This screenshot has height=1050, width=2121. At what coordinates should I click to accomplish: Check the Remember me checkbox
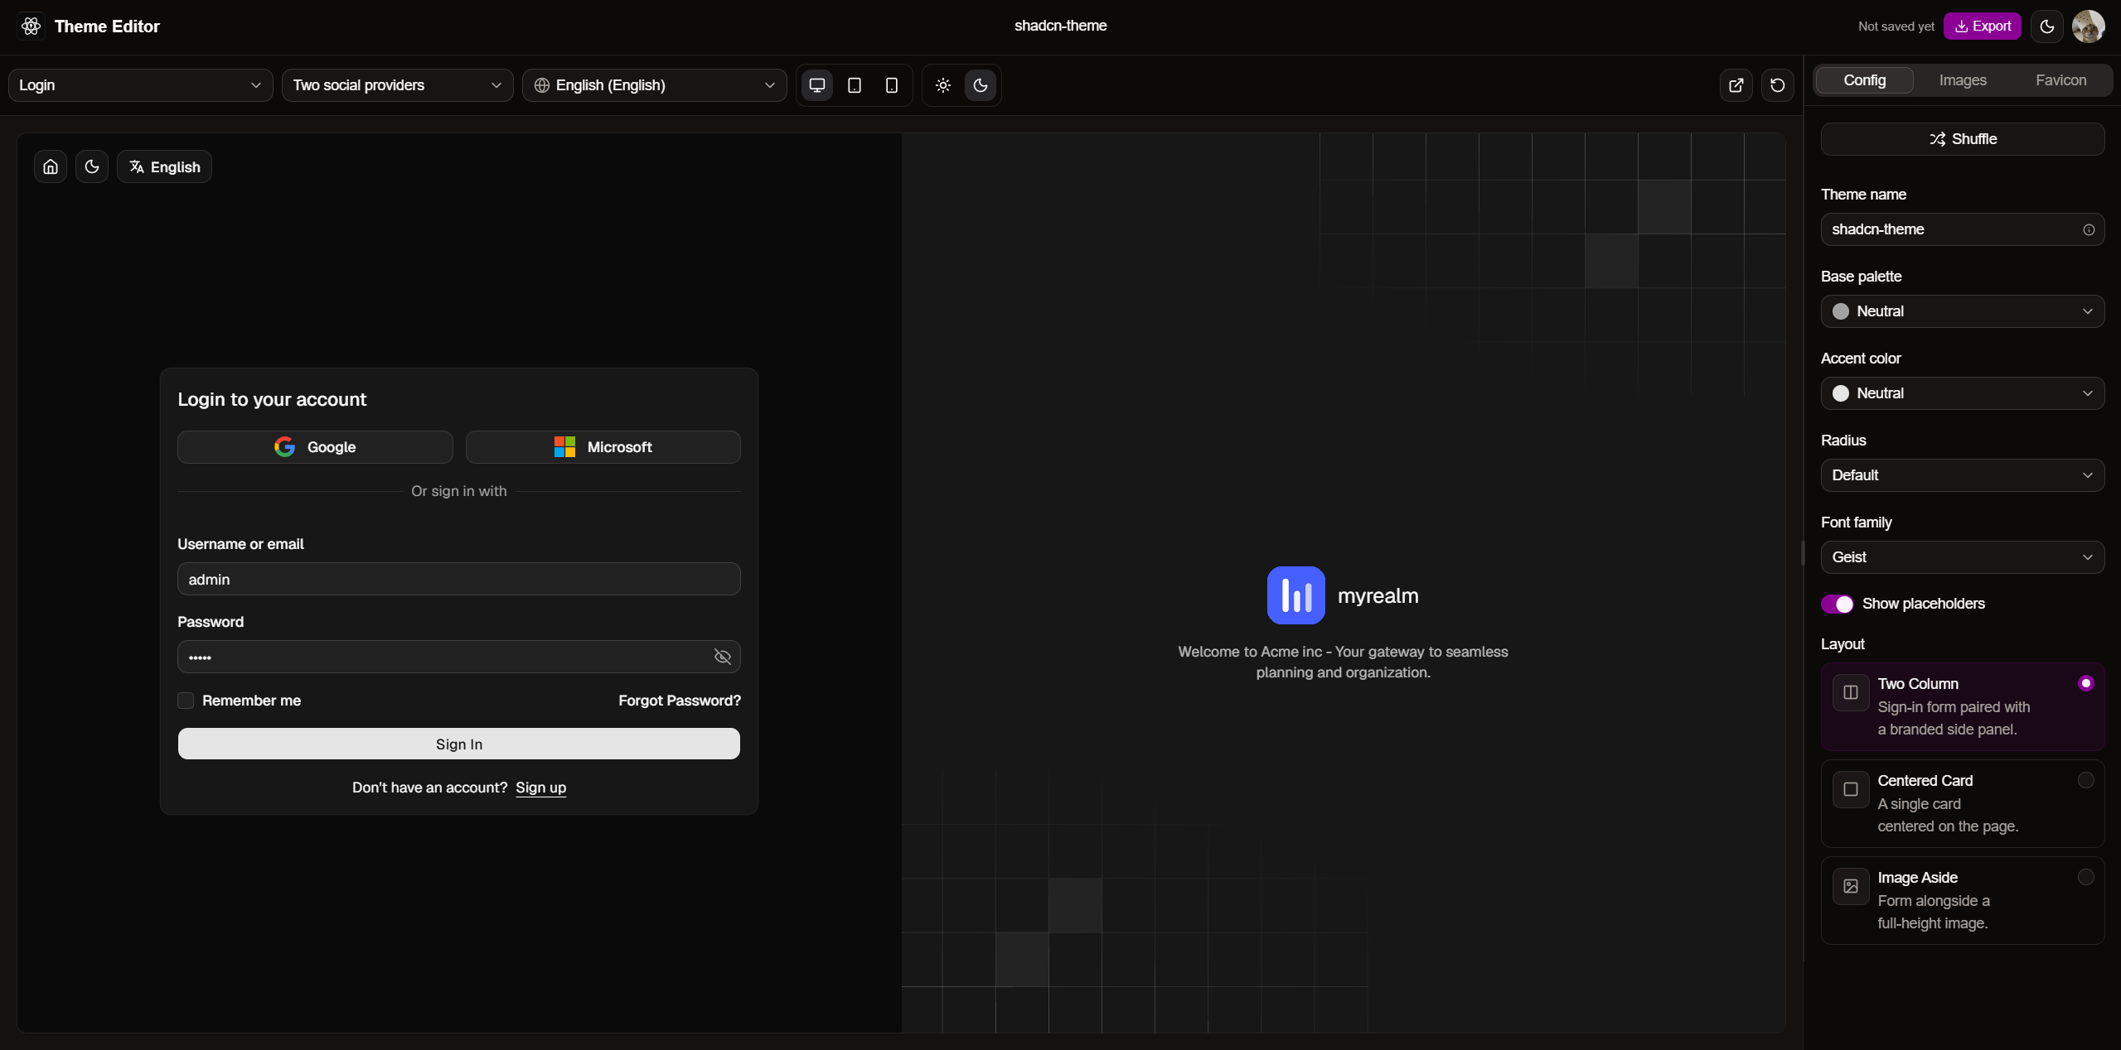click(186, 701)
